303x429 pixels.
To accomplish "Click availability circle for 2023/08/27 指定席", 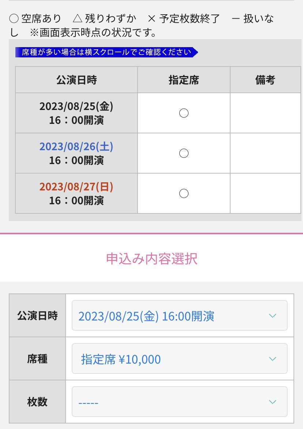I will click(184, 193).
